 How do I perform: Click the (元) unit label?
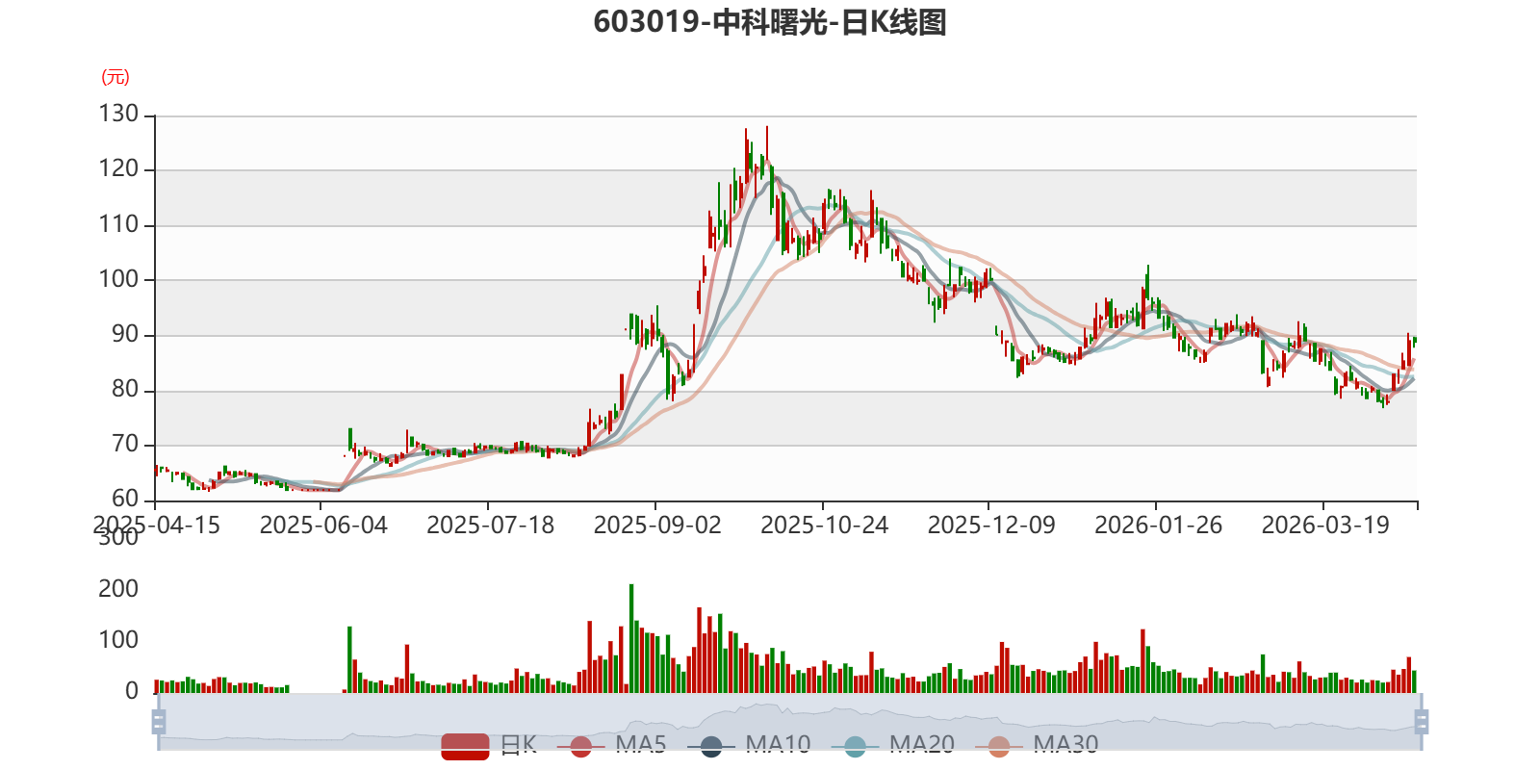point(115,77)
